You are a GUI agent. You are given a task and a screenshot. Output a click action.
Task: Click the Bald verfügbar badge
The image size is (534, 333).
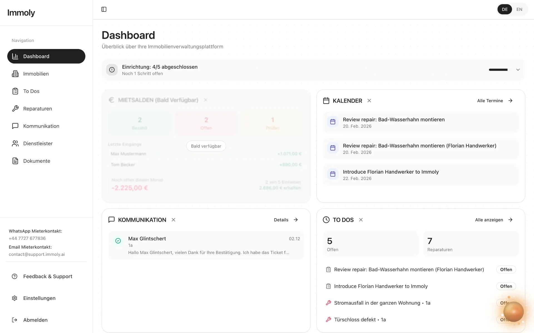[x=206, y=146]
